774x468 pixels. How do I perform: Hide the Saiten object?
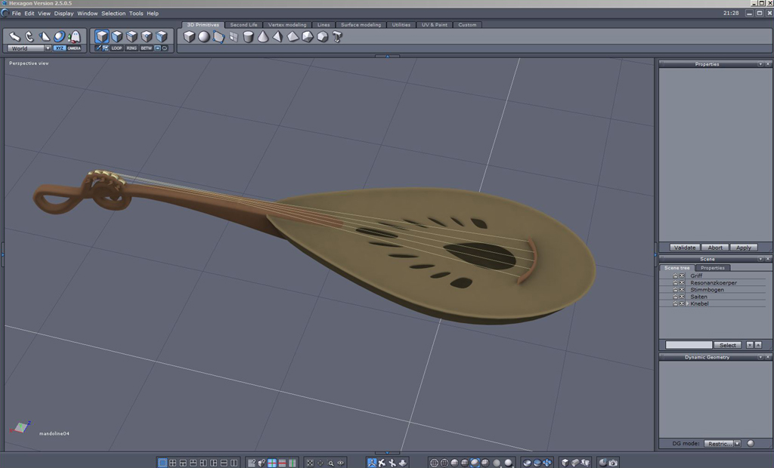682,297
